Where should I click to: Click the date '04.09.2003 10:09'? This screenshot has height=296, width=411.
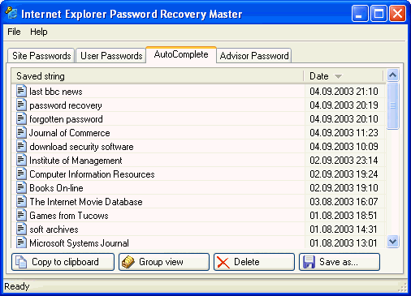pyautogui.click(x=344, y=147)
